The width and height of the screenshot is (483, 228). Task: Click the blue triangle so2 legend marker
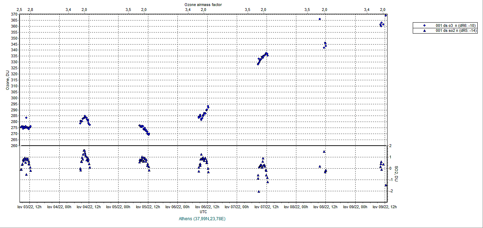point(424,31)
